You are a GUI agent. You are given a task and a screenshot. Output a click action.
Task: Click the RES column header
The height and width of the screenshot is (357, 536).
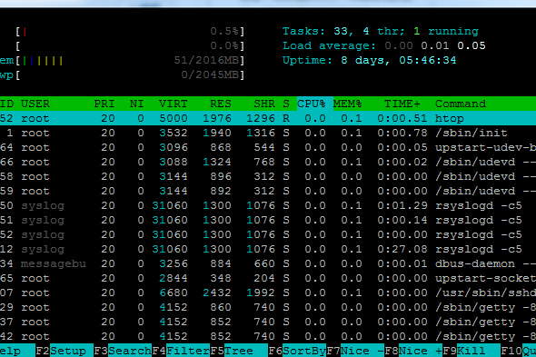pyautogui.click(x=221, y=104)
